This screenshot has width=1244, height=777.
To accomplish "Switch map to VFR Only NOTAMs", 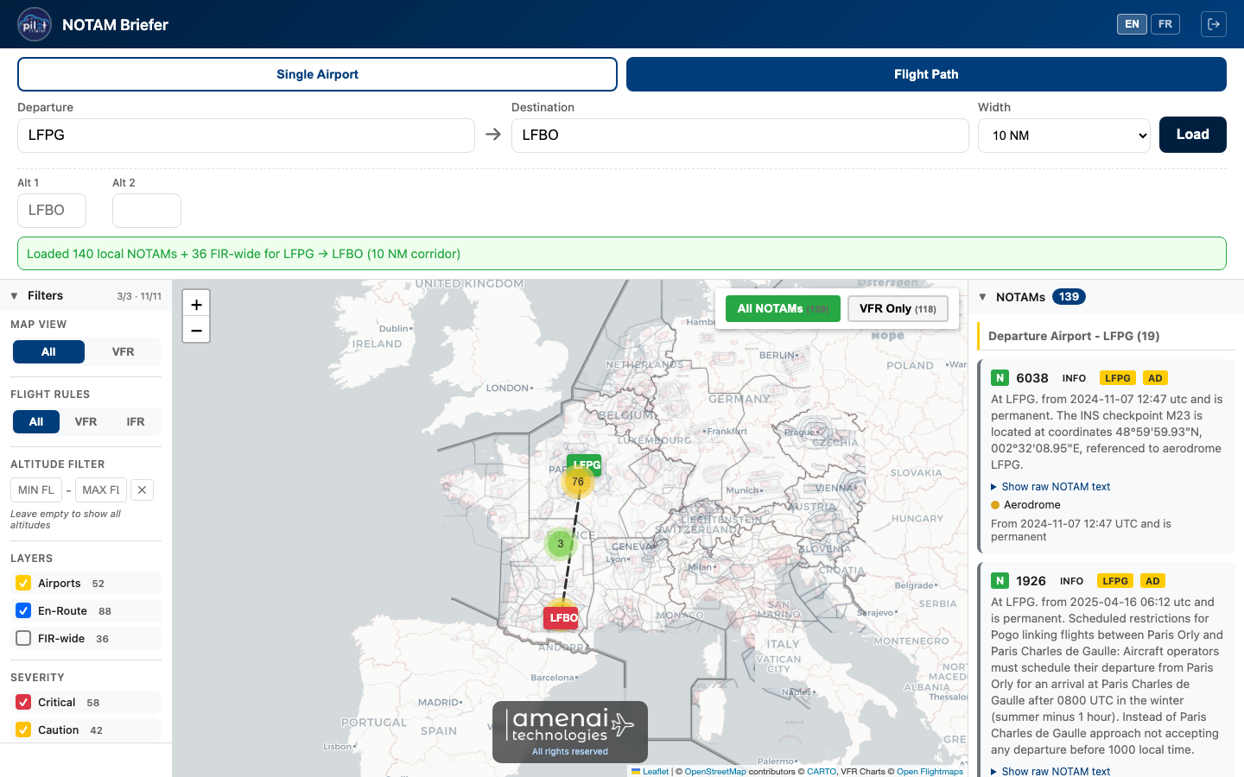I will 898,308.
